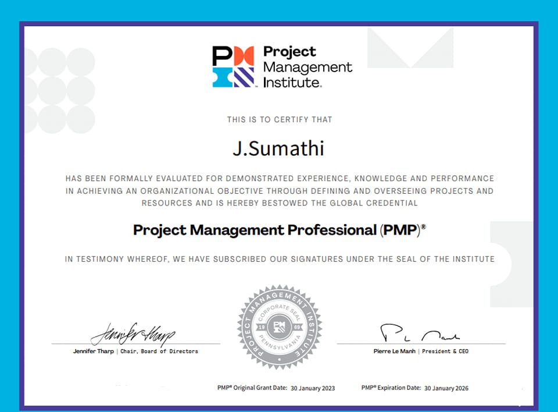Select the title "Chair, Board of Directors"
Image resolution: width=558 pixels, height=412 pixels.
tap(159, 351)
